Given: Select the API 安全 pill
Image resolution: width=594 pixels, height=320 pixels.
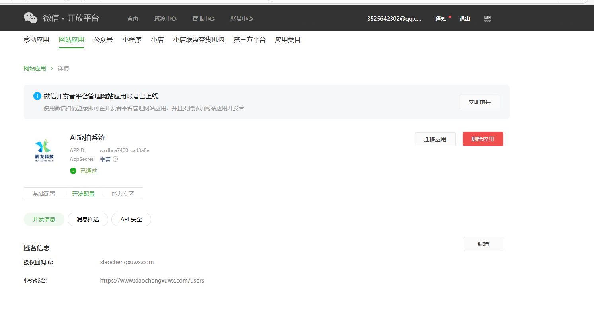Looking at the screenshot, I should (131, 219).
